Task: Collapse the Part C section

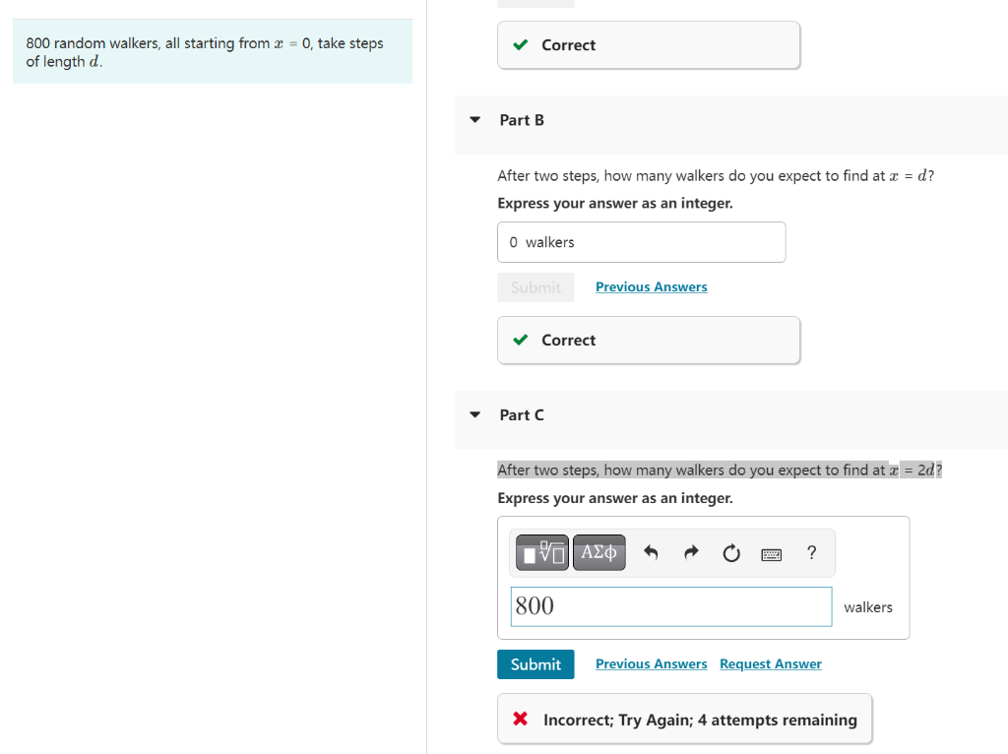Action: click(474, 414)
